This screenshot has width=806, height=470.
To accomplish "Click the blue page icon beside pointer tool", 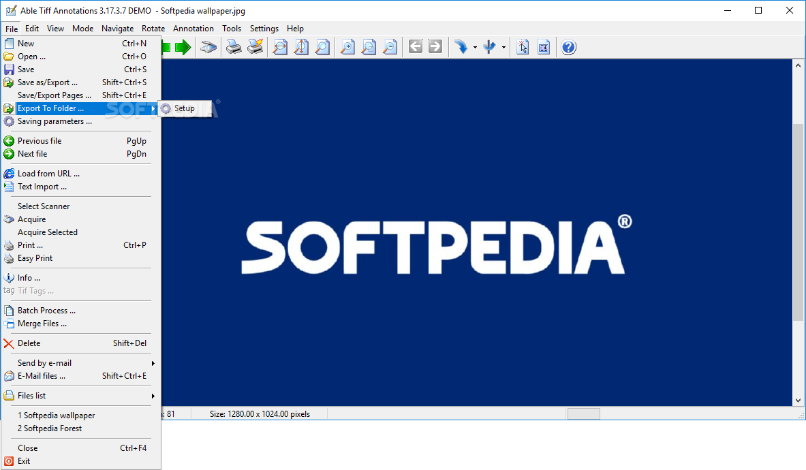I will point(543,47).
